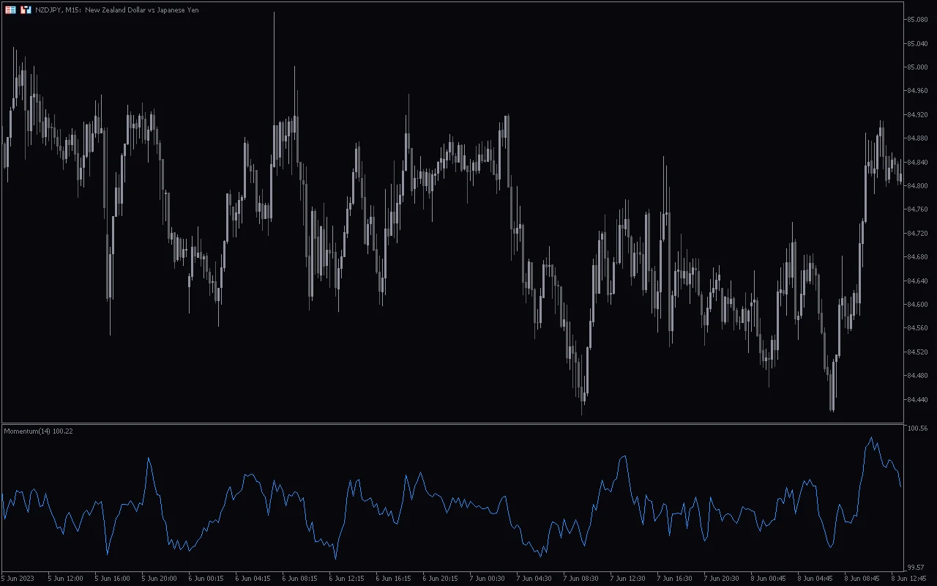Click the 84.760 price level label
Screen dimensions: 937x586
click(x=917, y=208)
